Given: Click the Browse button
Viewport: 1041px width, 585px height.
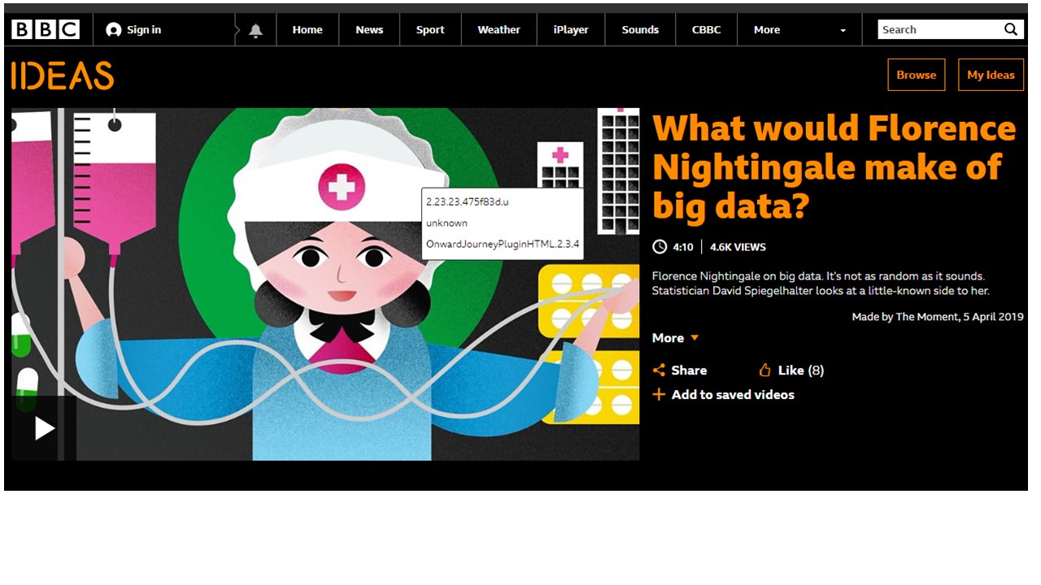Looking at the screenshot, I should (x=916, y=75).
